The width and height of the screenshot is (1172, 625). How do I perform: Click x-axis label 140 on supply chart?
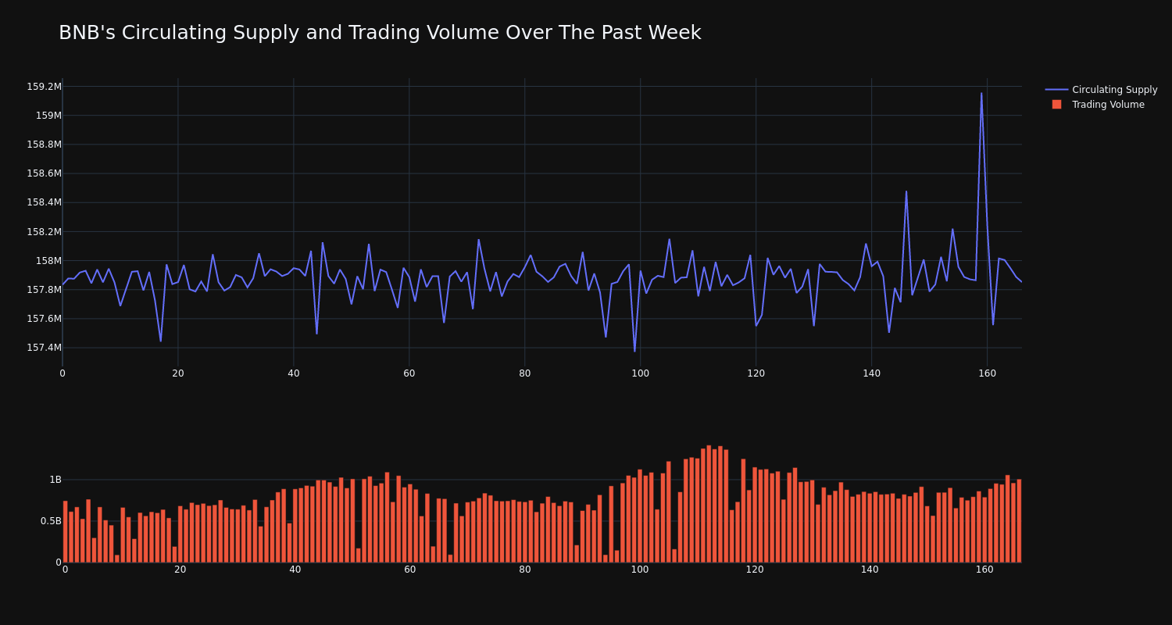[871, 373]
